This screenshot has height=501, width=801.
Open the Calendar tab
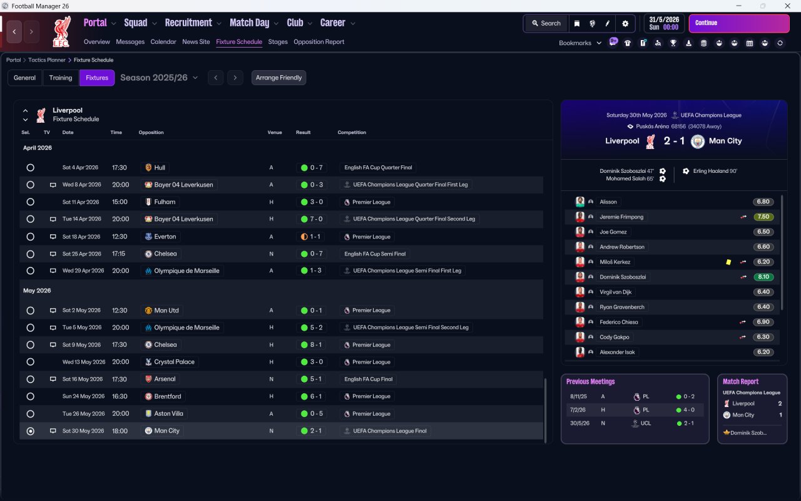tap(163, 42)
